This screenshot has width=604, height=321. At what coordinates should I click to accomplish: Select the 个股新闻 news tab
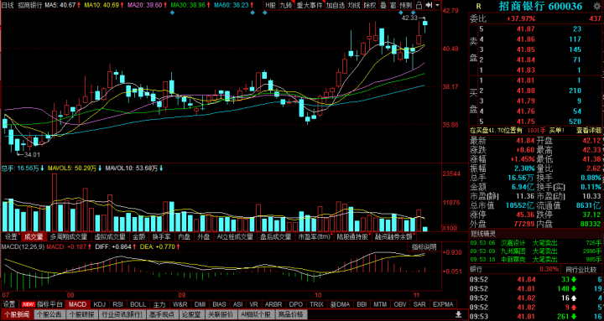pyautogui.click(x=17, y=314)
